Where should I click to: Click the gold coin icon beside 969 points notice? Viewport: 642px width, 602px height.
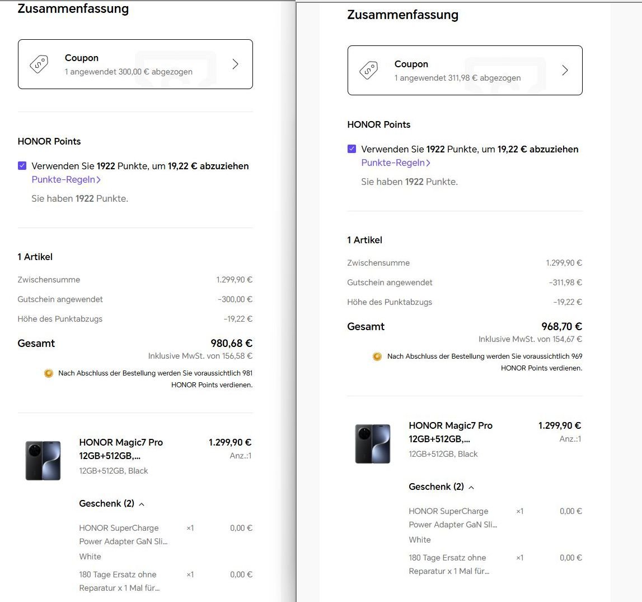tap(377, 356)
